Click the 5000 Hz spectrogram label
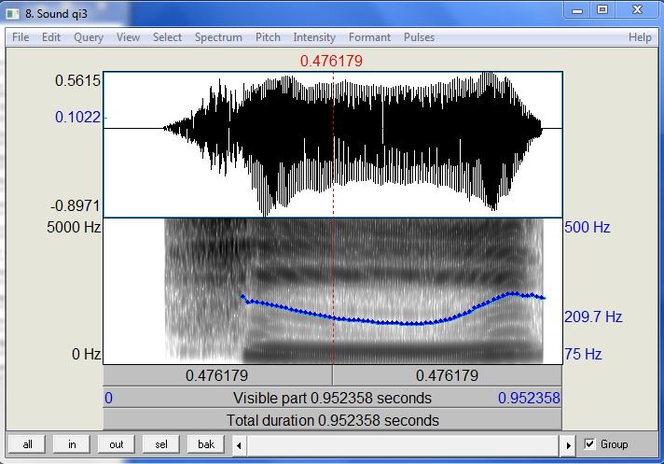Screen dimensions: 664x464 [x=74, y=227]
